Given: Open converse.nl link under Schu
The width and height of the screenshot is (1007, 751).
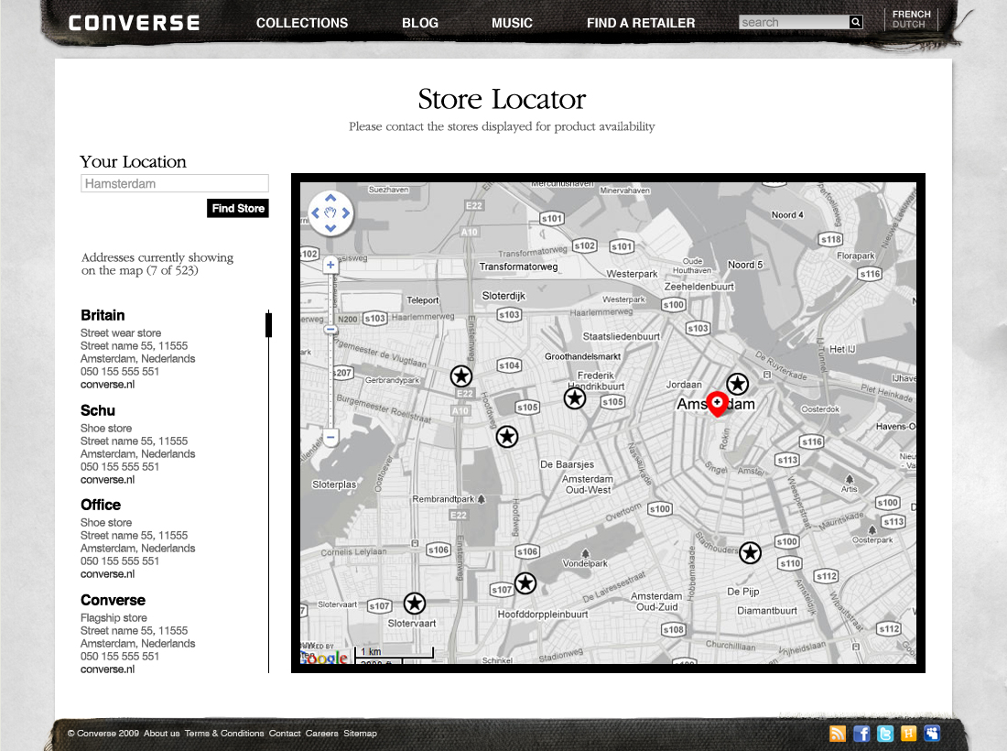Looking at the screenshot, I should point(107,479).
